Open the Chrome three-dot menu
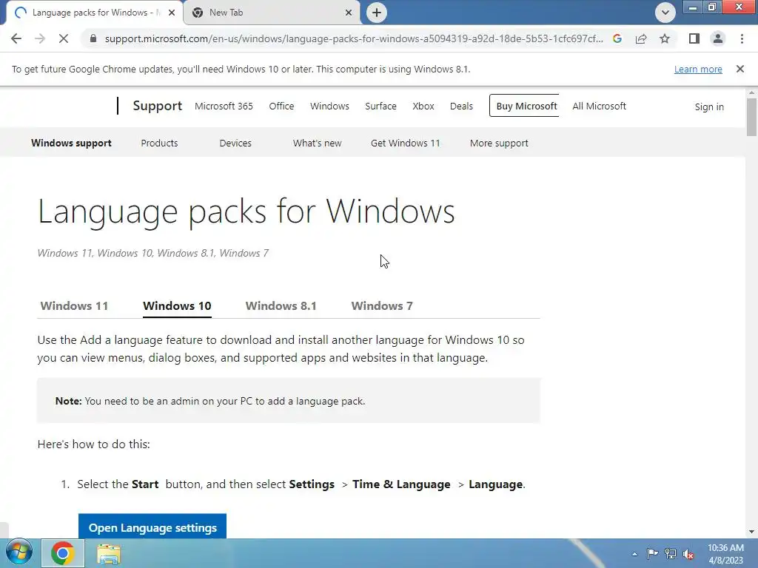This screenshot has height=568, width=758. point(742,38)
